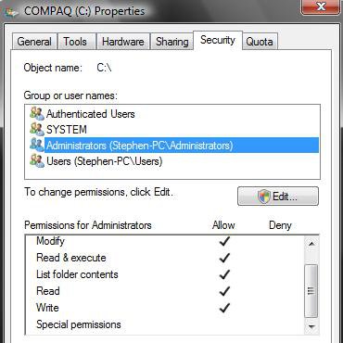Open the General tab

coord(34,42)
